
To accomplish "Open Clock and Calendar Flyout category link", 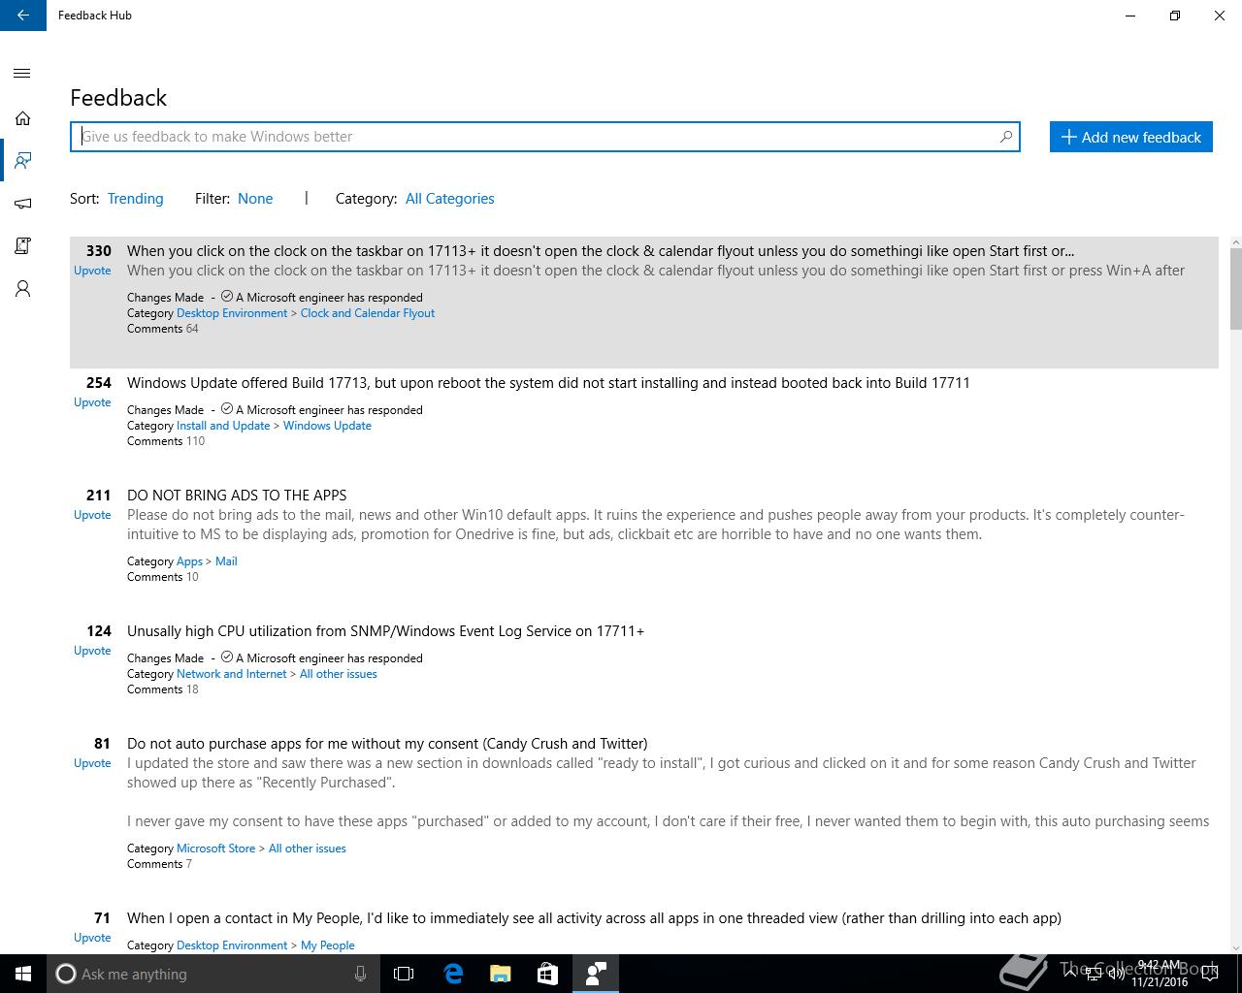I will [368, 313].
